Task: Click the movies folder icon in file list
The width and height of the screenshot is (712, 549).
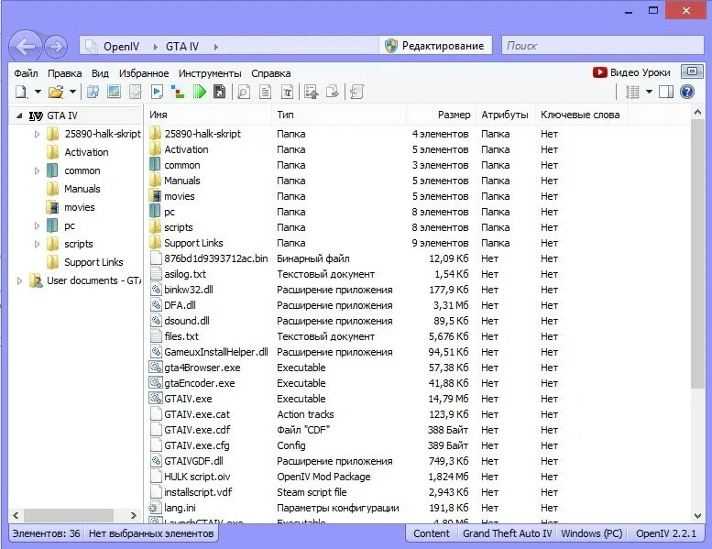Action: [x=155, y=196]
